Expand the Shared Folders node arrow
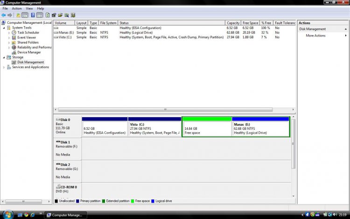This screenshot has width=350, height=219. click(9, 42)
